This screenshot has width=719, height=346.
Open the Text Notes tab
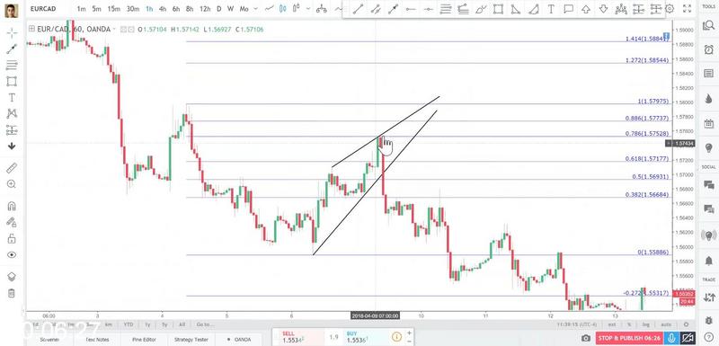pos(97,340)
